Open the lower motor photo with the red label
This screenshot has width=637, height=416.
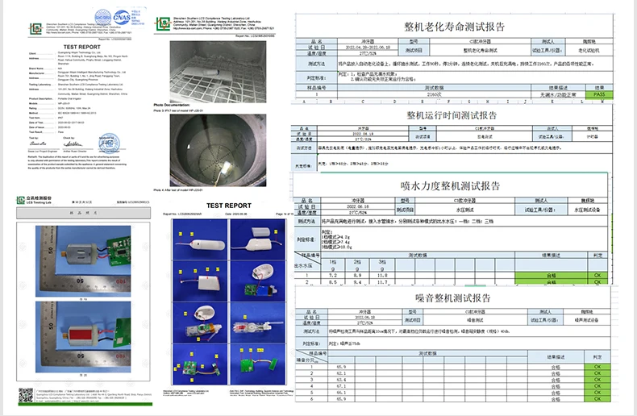(x=83, y=336)
